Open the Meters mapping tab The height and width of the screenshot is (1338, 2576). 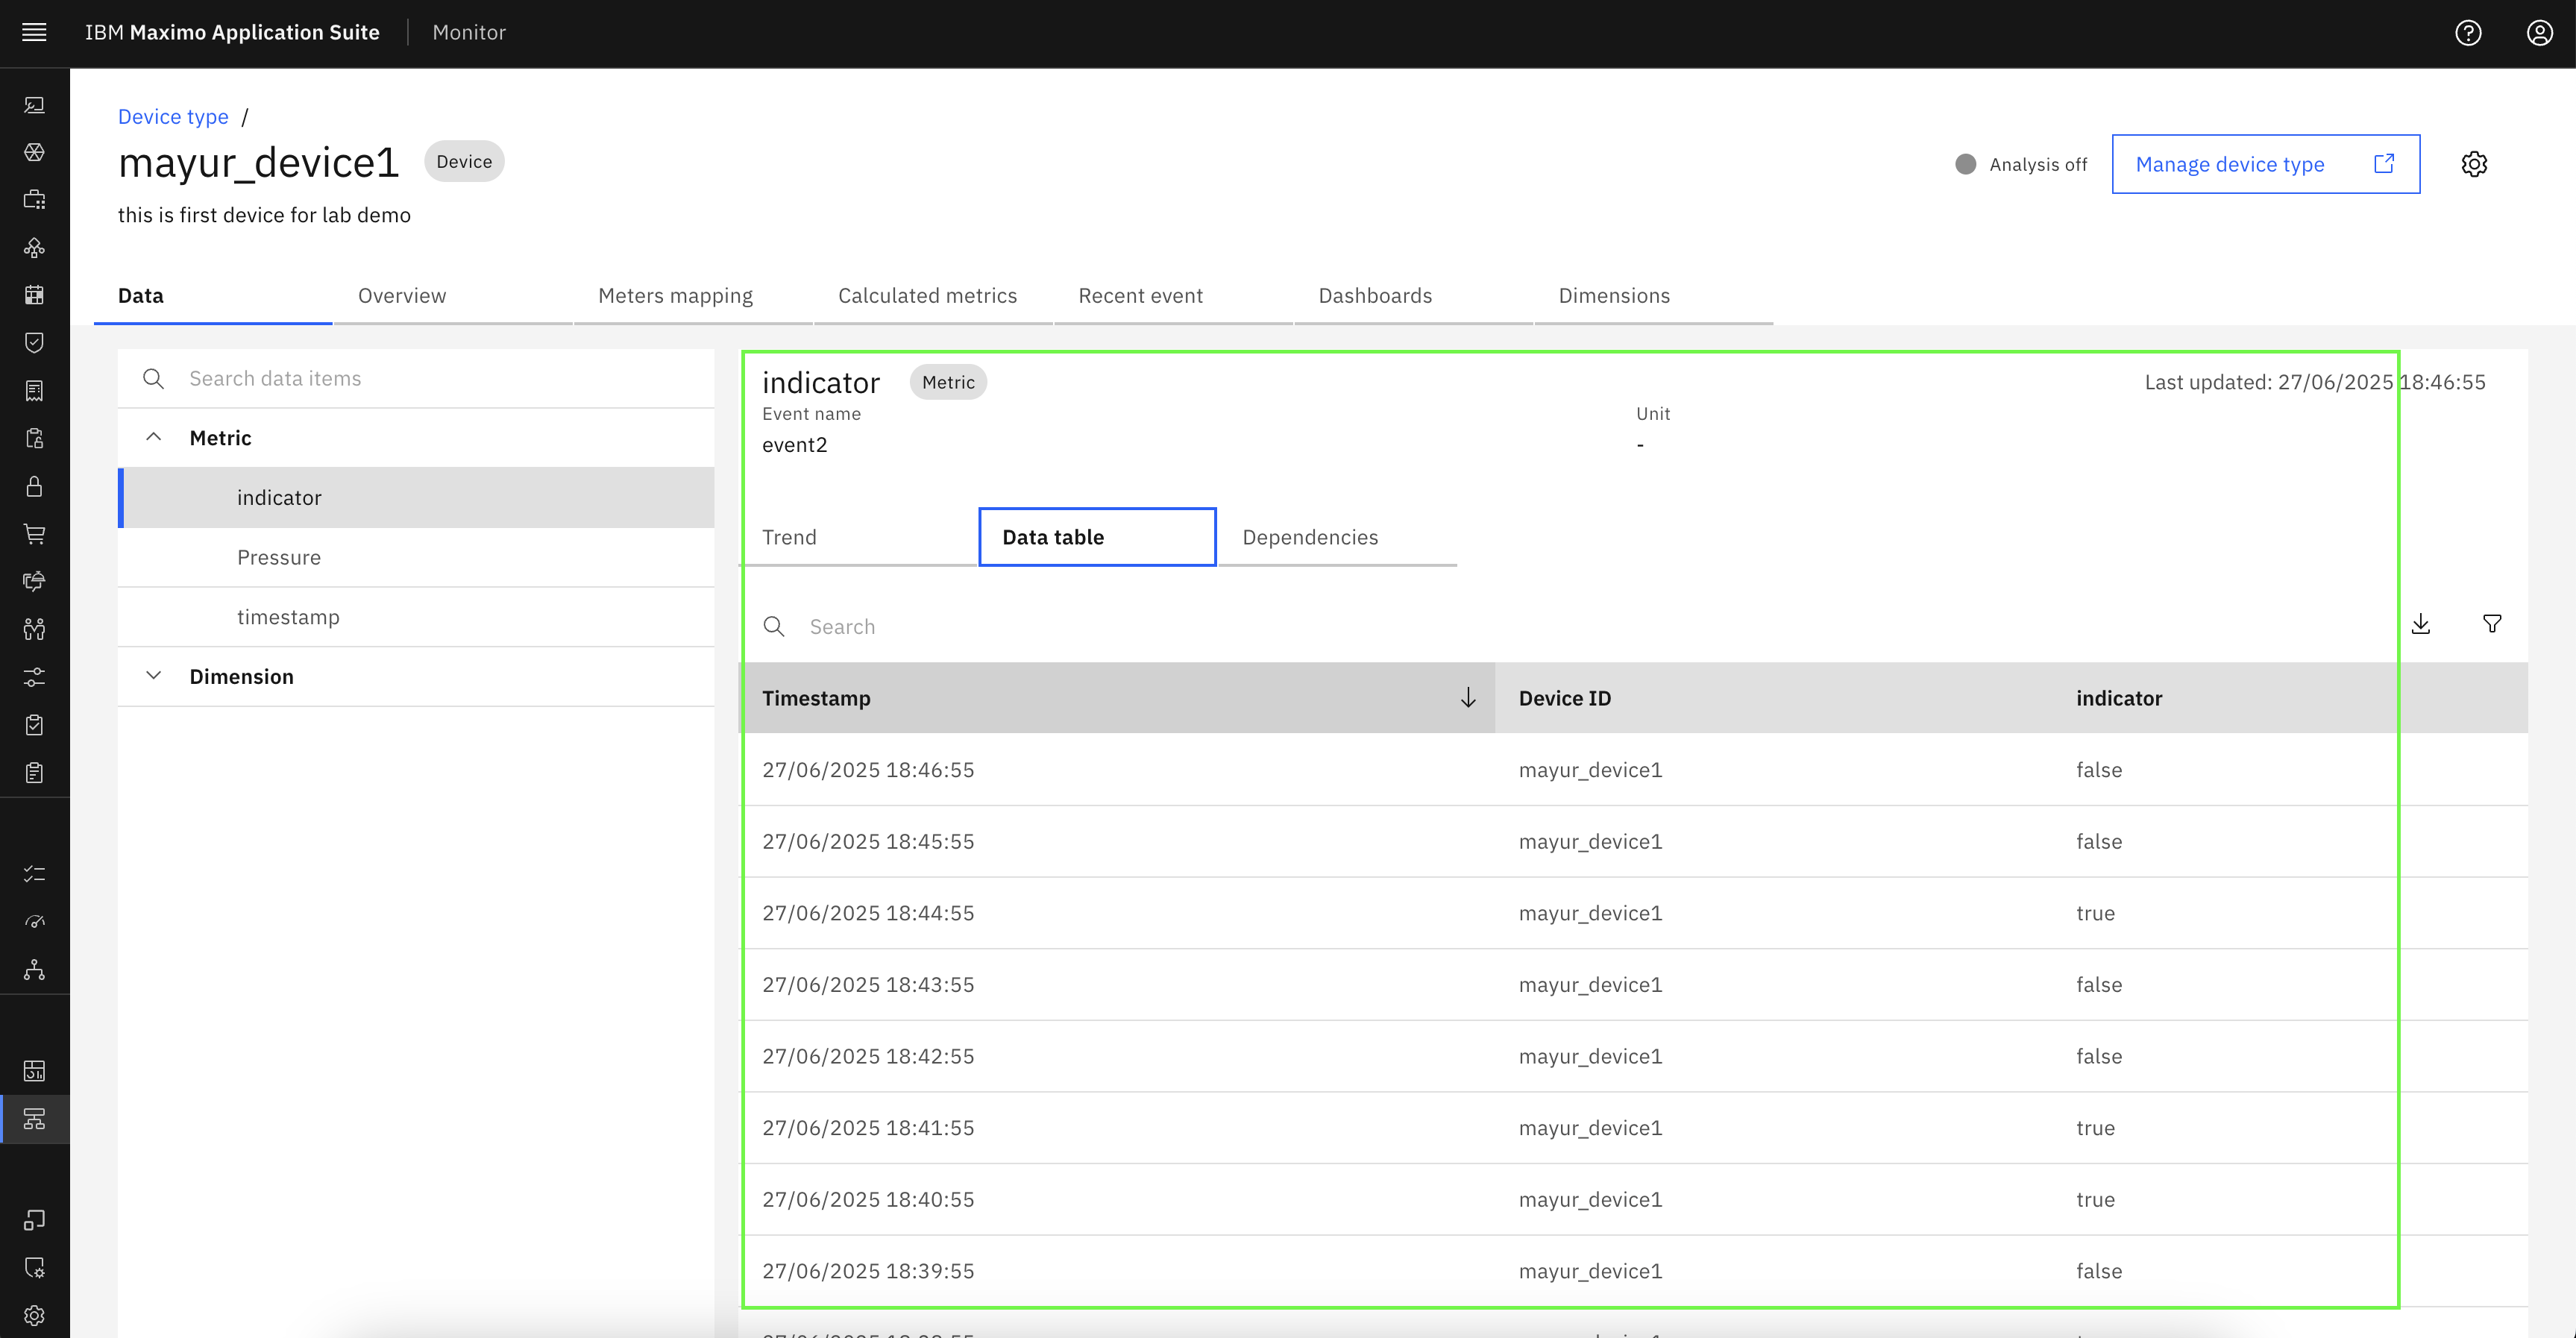click(x=693, y=296)
